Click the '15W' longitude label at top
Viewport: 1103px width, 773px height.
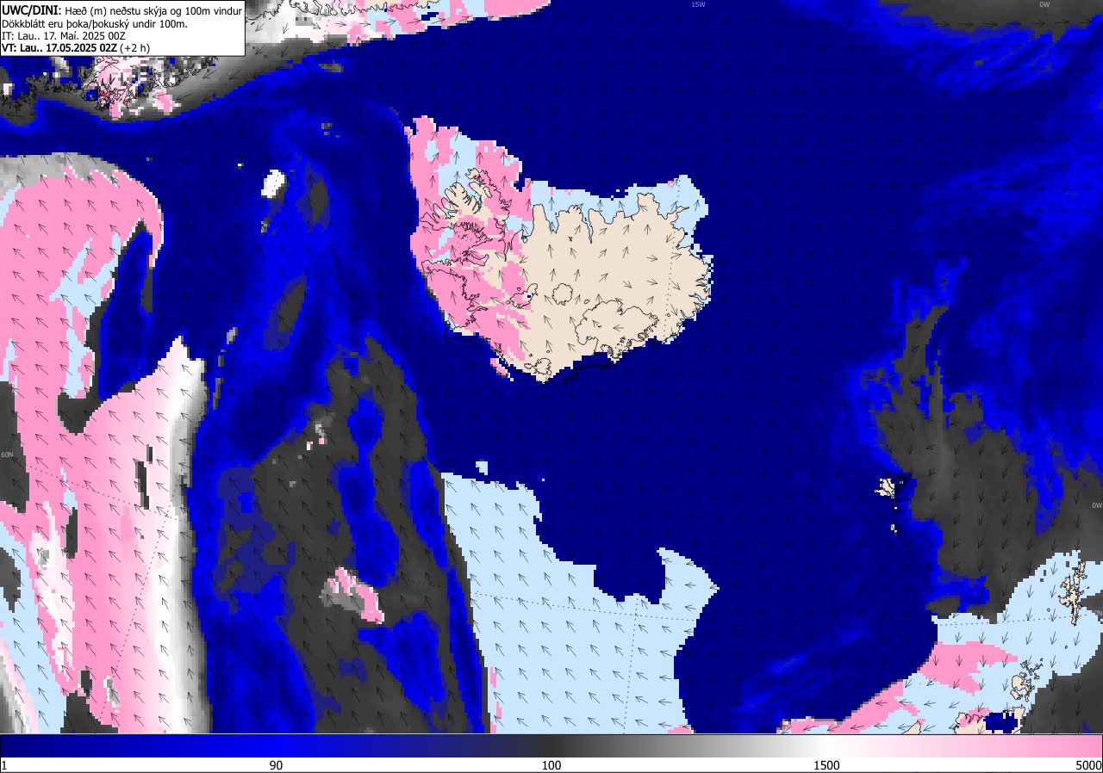click(x=697, y=4)
